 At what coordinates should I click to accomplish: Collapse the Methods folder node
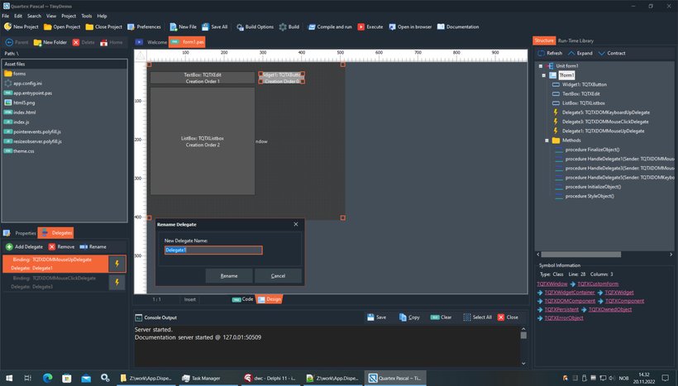(x=547, y=141)
